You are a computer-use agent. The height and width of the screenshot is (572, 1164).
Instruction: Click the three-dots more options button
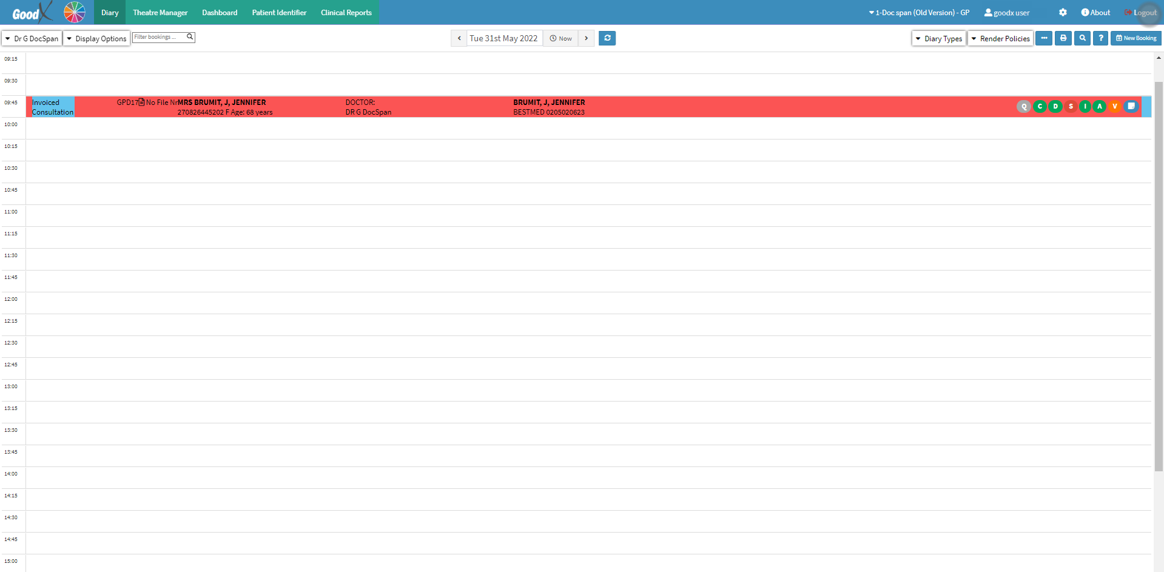(x=1044, y=38)
